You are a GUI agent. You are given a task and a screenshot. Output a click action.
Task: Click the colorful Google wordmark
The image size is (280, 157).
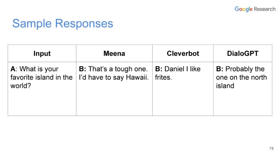pos(243,9)
